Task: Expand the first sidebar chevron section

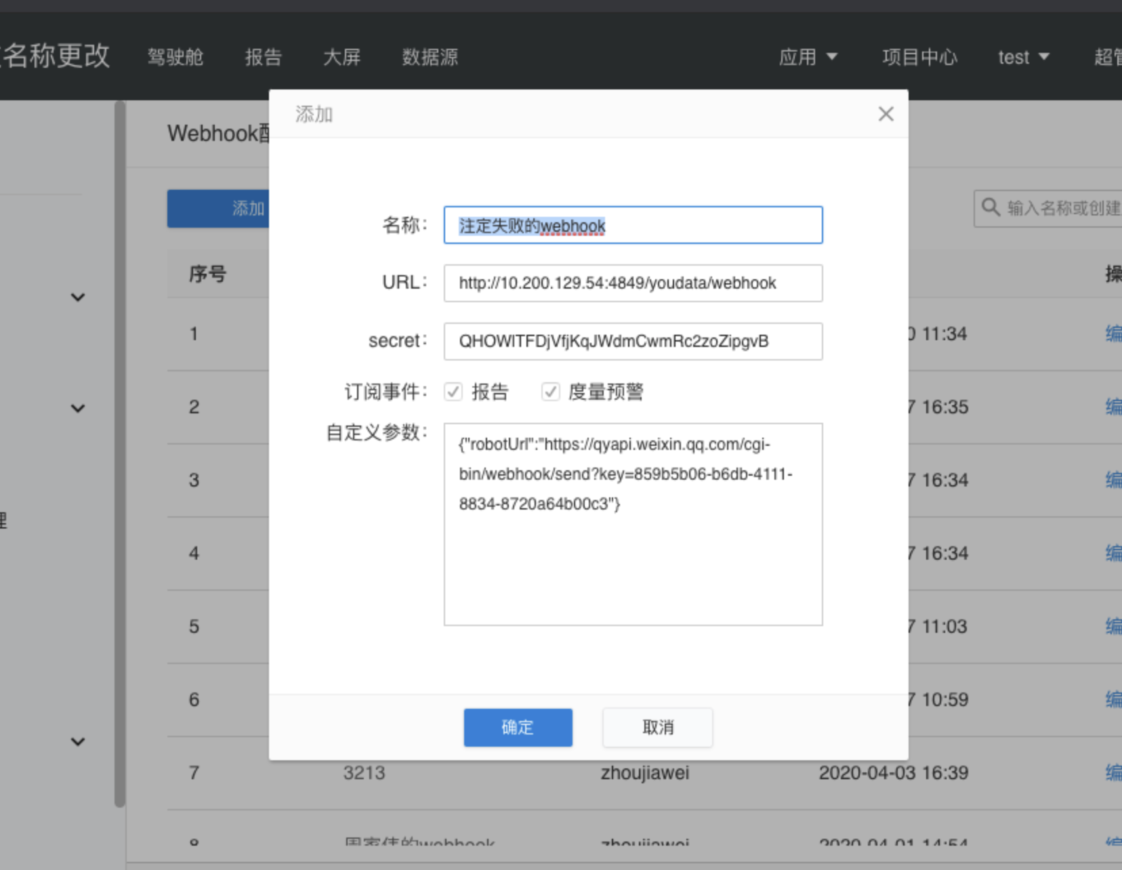Action: (78, 297)
